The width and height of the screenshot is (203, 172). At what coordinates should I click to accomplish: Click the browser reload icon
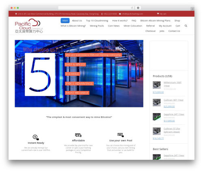(x=132, y=8)
